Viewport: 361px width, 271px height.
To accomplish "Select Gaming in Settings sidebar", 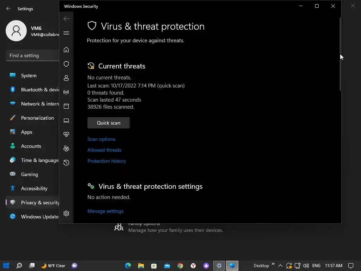I will pos(32,174).
